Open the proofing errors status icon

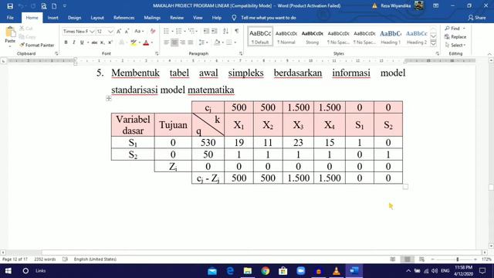pos(65,259)
